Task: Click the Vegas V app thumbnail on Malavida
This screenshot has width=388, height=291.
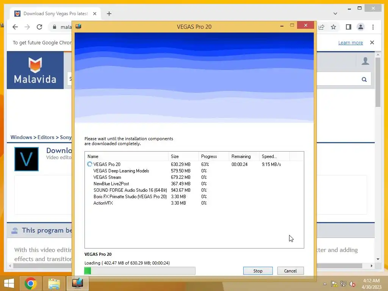Action: (x=27, y=159)
